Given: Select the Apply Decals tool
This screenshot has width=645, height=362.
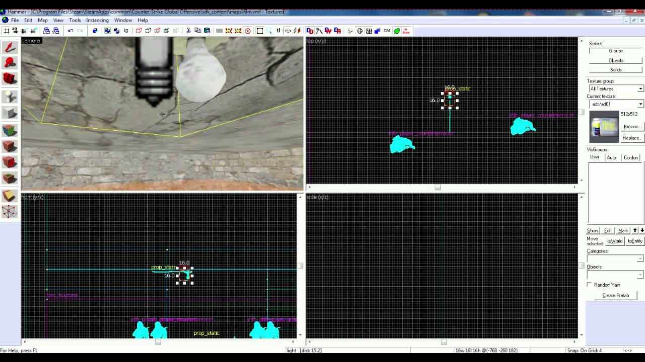Looking at the screenshot, I should pos(9,162).
